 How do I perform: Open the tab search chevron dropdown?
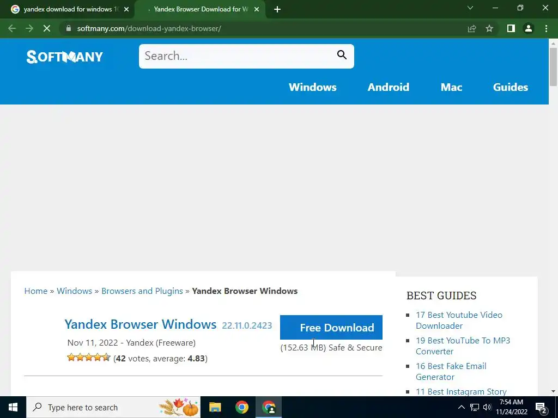pos(470,8)
